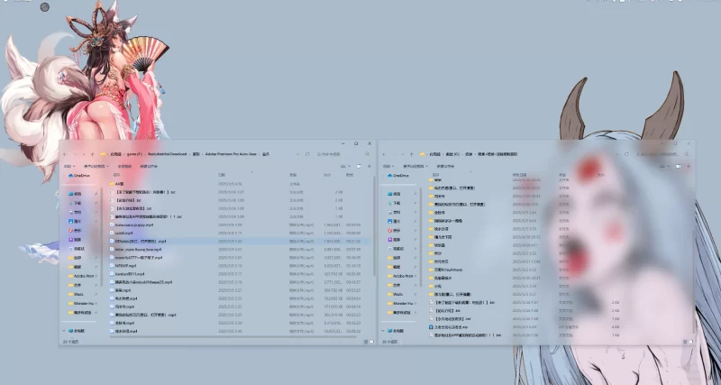Select the top yellow folder in left file list
The width and height of the screenshot is (721, 385).
(112, 184)
